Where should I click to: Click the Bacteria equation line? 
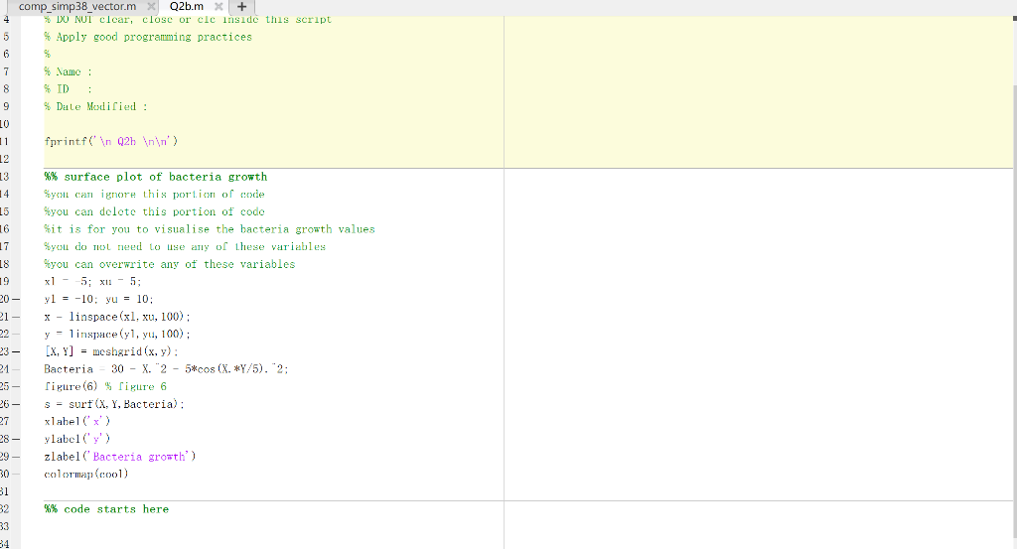166,369
